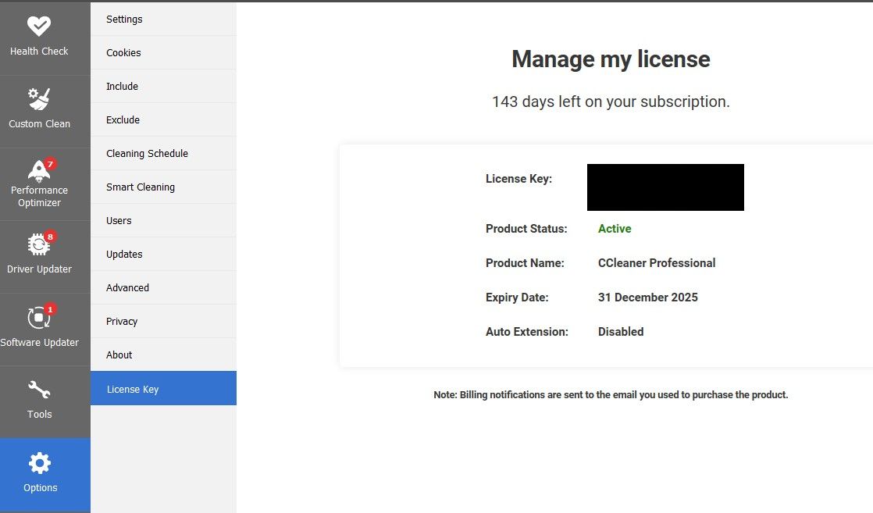This screenshot has height=513, width=873.
Task: Open the Include list page
Action: point(163,87)
